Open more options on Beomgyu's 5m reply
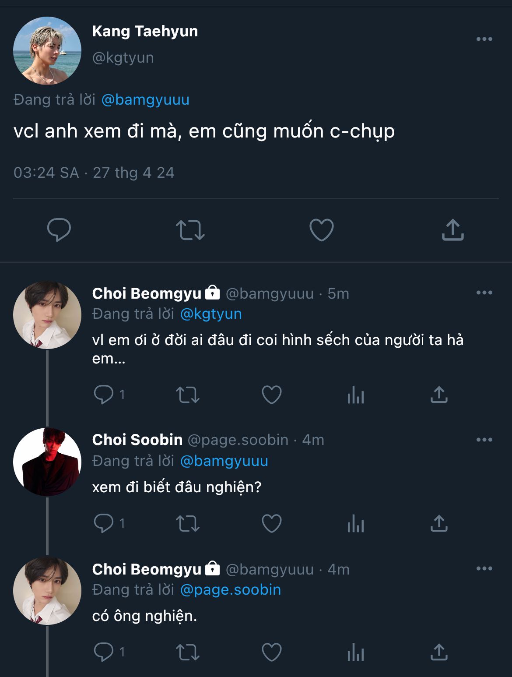Image resolution: width=512 pixels, height=677 pixels. [x=484, y=293]
